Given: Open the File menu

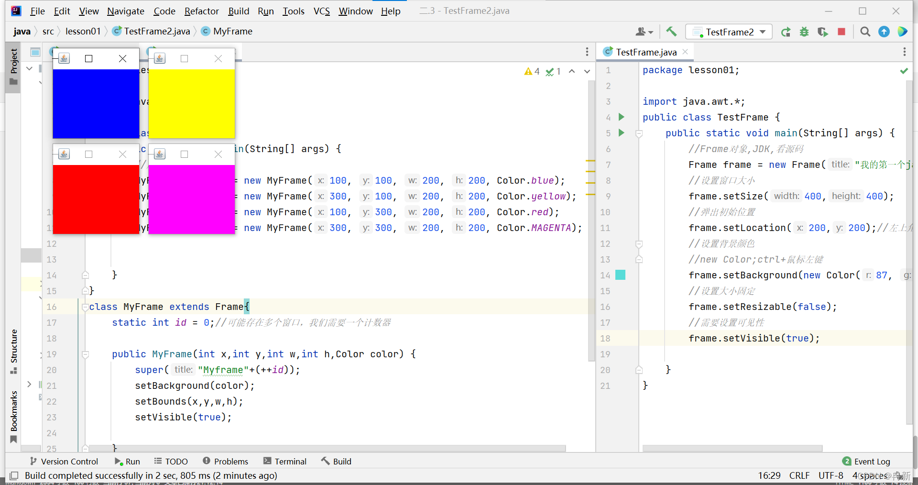Looking at the screenshot, I should point(37,11).
